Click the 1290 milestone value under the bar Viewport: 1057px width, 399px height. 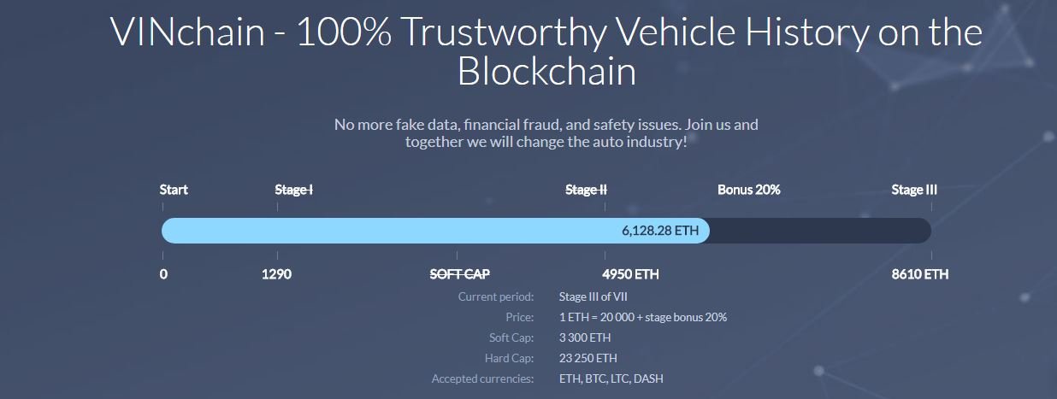(276, 274)
